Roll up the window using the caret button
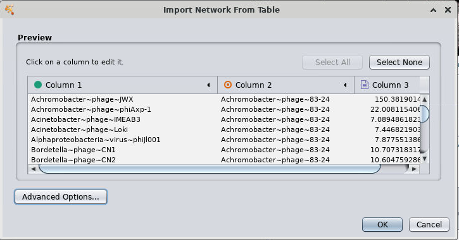The height and width of the screenshot is (240, 459). click(433, 10)
